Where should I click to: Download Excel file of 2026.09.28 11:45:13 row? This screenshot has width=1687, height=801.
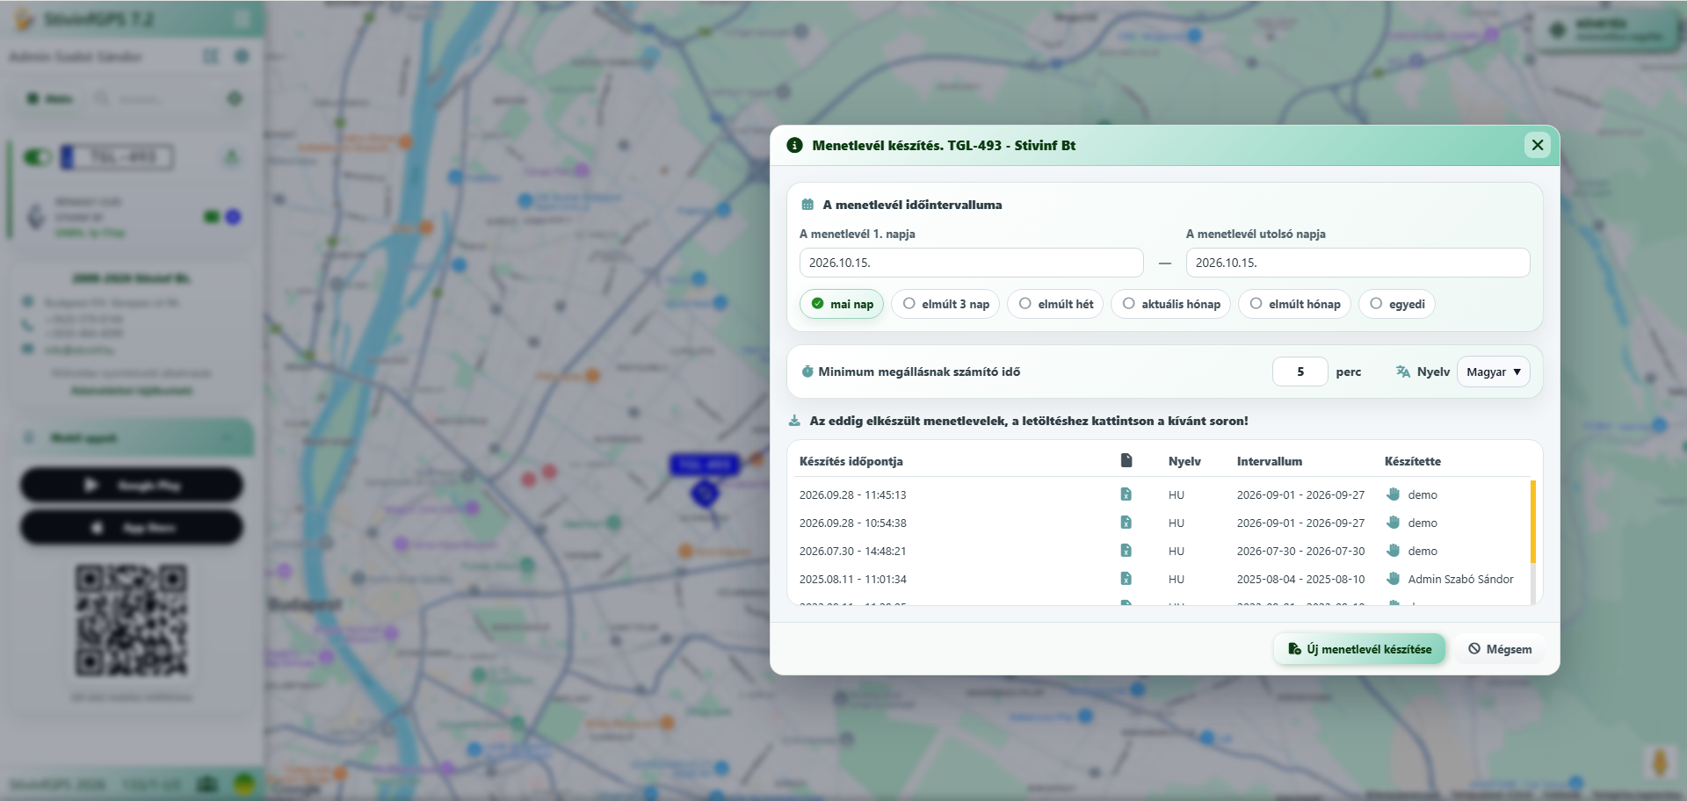click(x=1126, y=494)
